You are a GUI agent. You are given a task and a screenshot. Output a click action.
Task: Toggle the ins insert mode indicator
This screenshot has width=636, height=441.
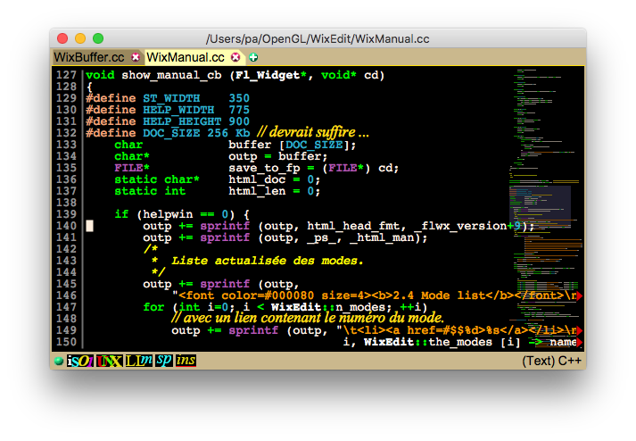(x=186, y=361)
